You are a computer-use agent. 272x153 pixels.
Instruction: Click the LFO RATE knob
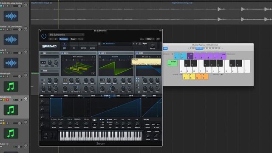pos(117,124)
